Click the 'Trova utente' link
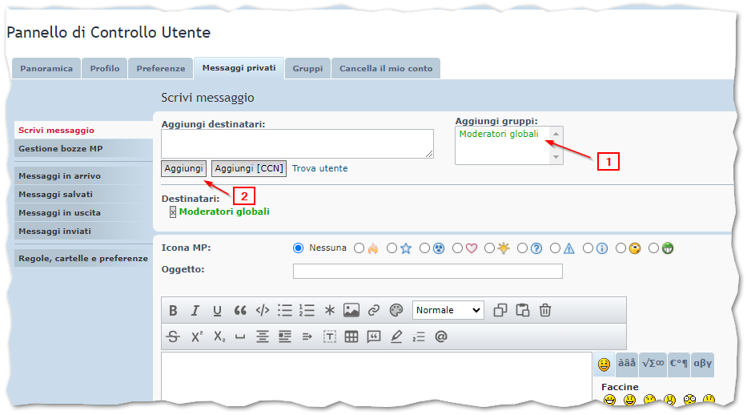Image resolution: width=747 pixels, height=415 pixels. coord(319,169)
